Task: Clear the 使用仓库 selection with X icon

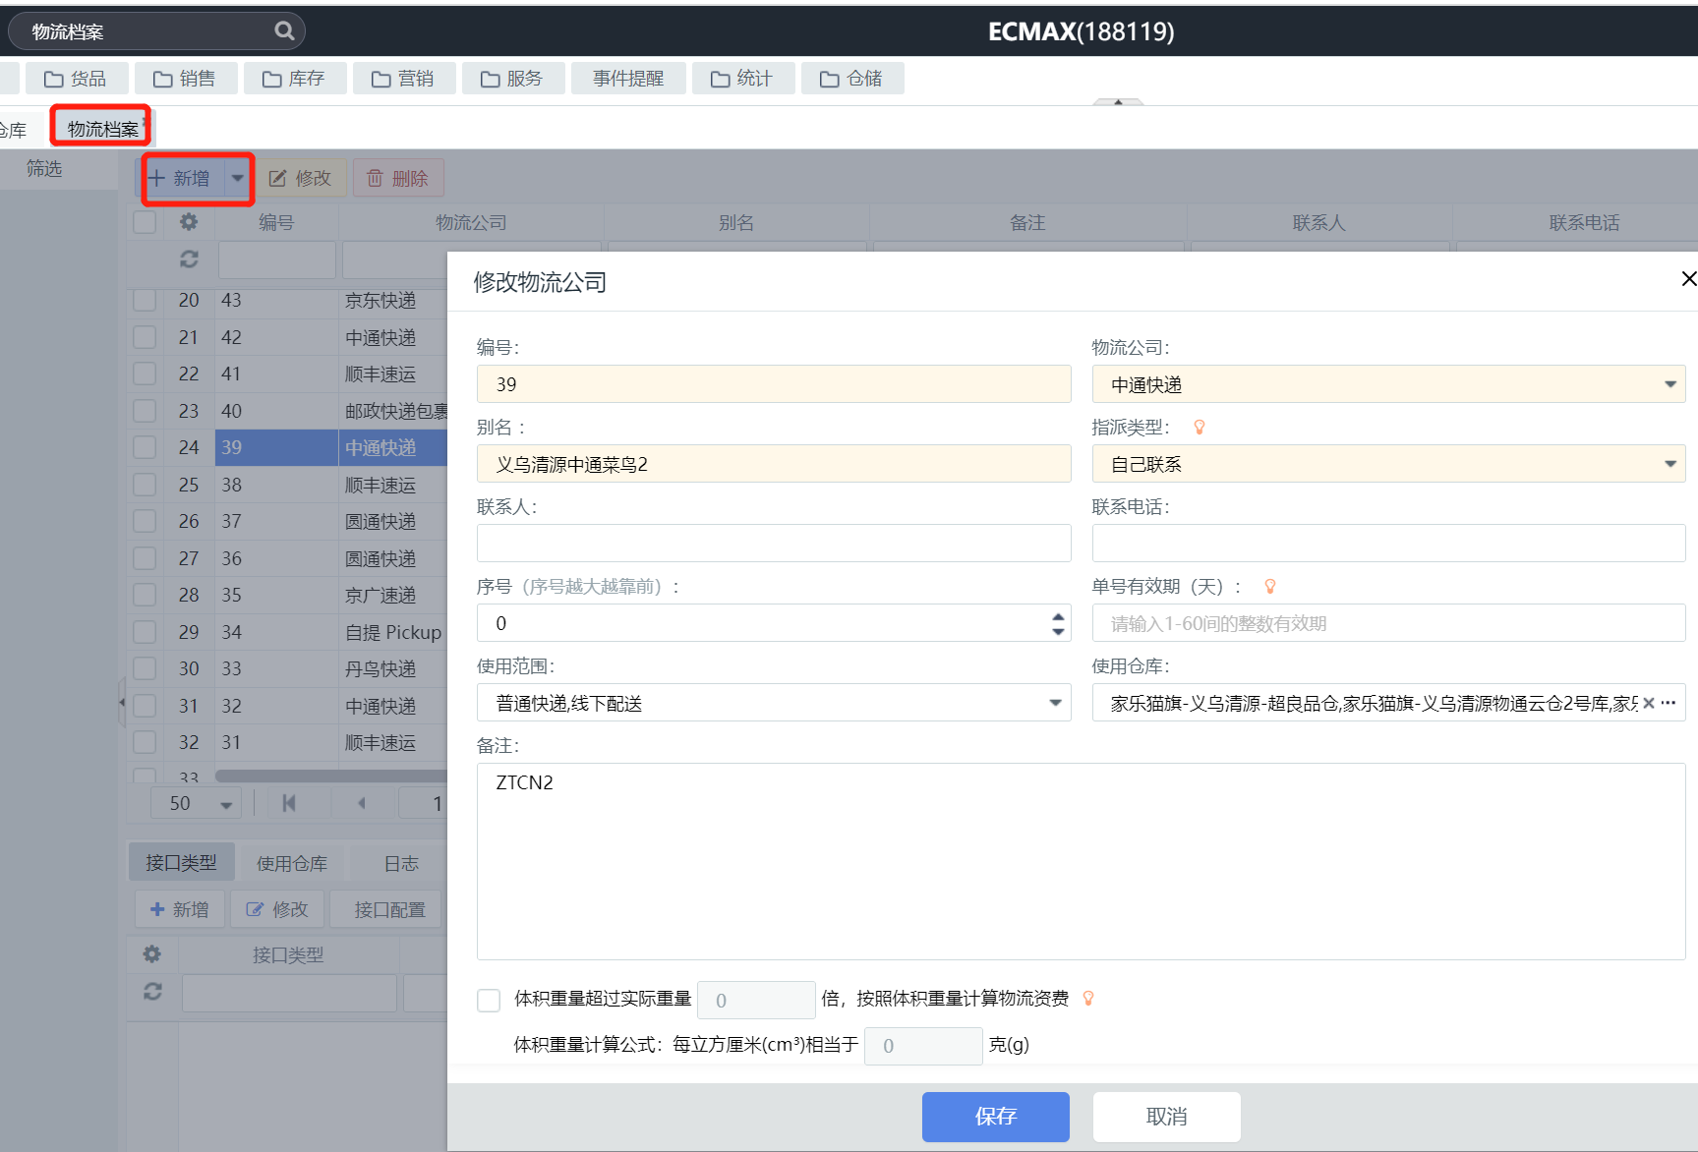Action: click(x=1649, y=703)
